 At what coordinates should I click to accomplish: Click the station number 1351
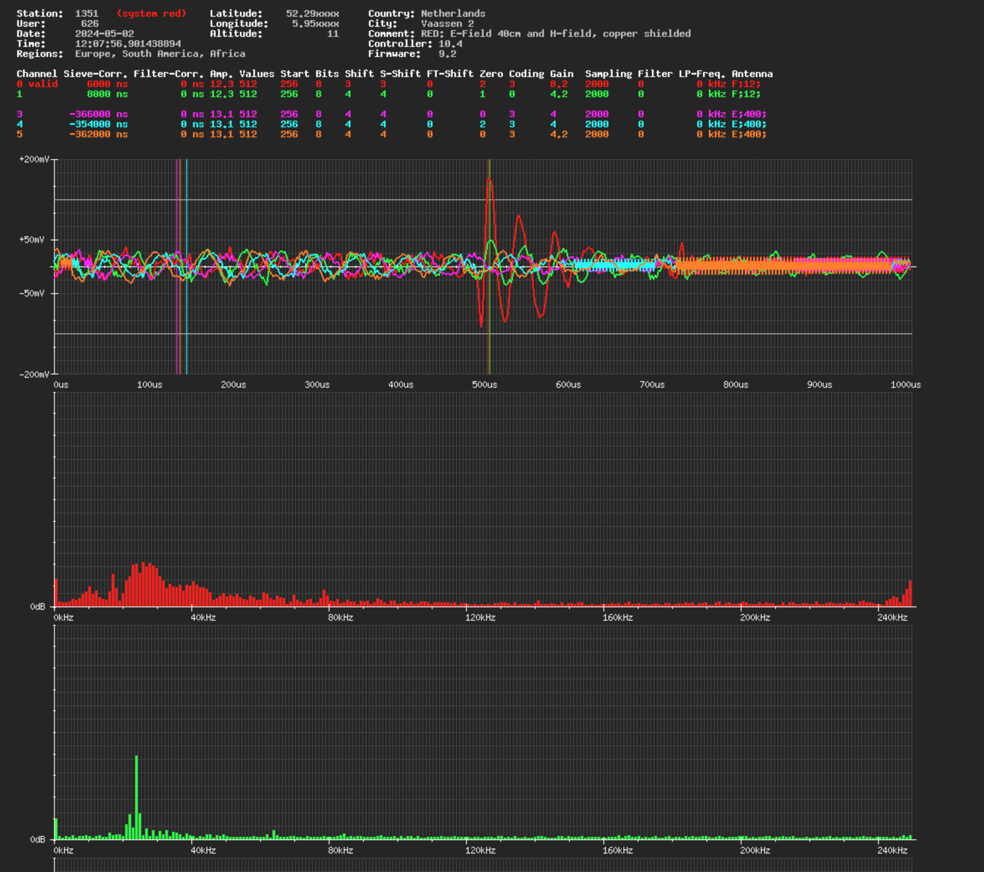[87, 13]
